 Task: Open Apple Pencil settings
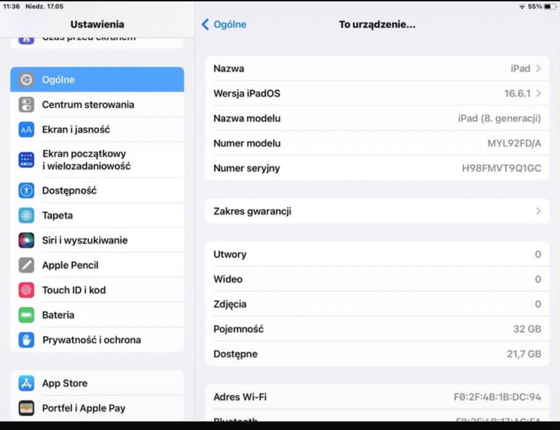(97, 265)
